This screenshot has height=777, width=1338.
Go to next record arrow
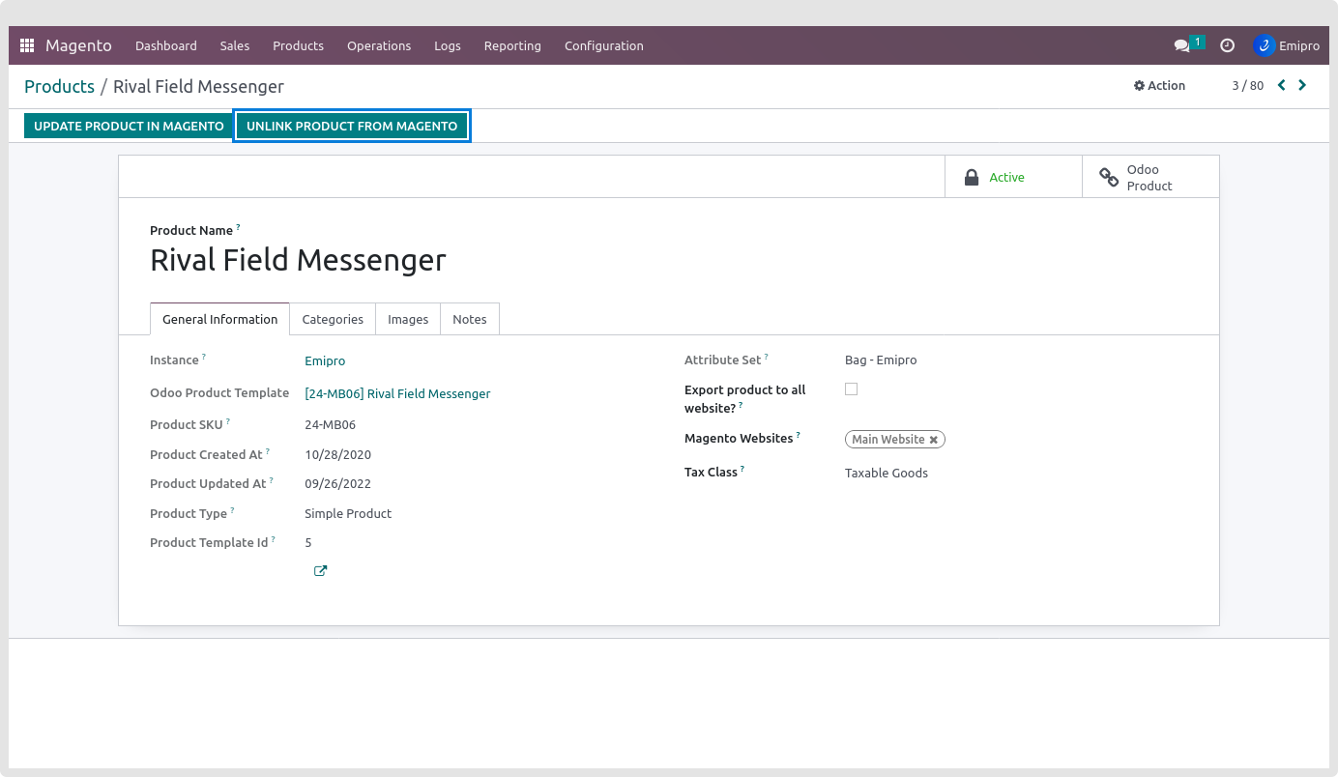coord(1302,85)
